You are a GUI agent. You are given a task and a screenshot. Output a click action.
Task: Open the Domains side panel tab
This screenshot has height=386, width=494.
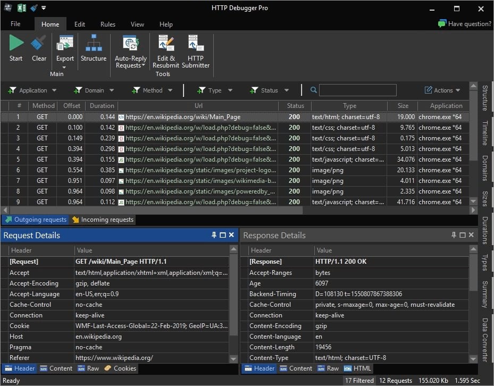point(485,168)
